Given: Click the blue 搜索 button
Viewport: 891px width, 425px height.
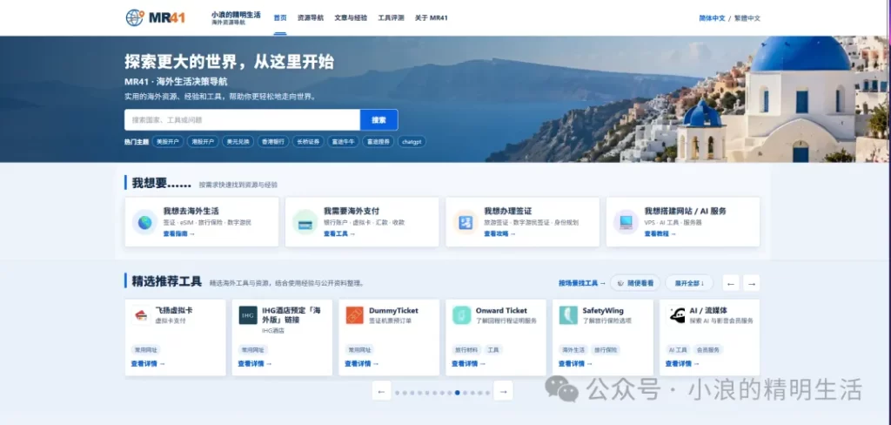Looking at the screenshot, I should (x=379, y=120).
